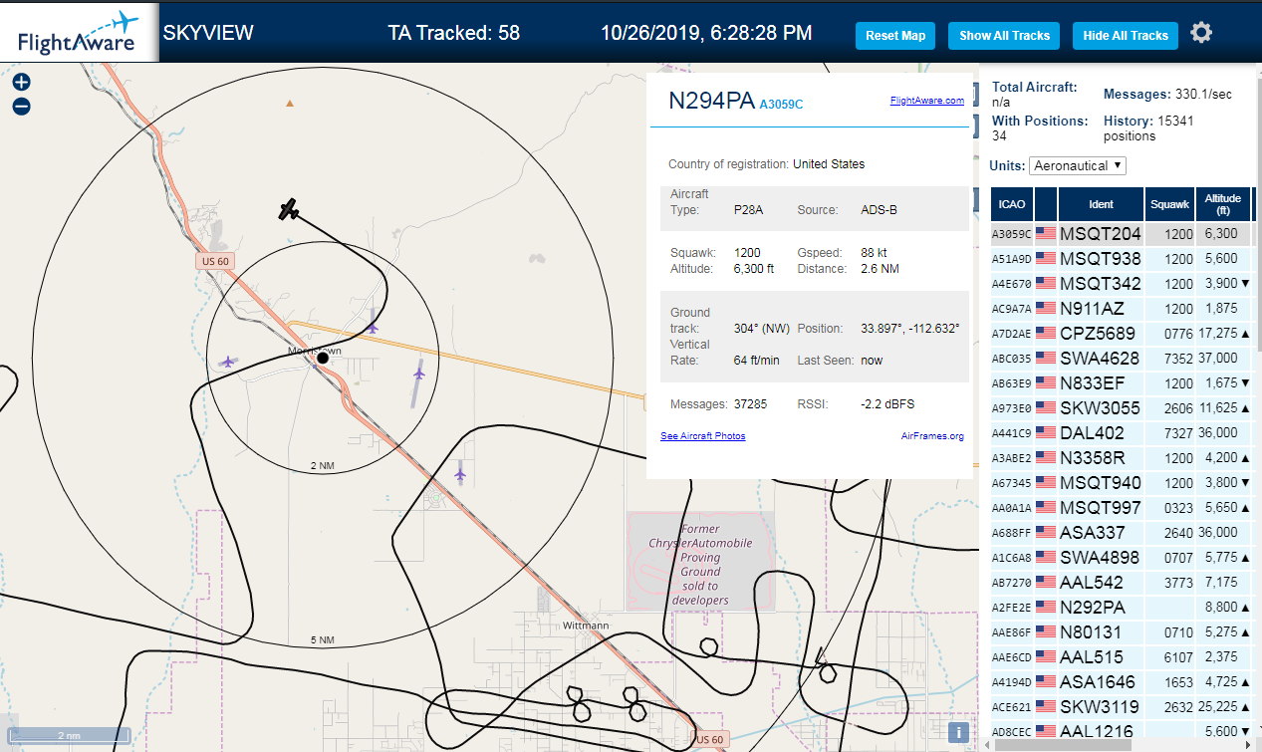1262x752 pixels.
Task: Click the US flag in MSQT204 row
Action: pyautogui.click(x=1046, y=234)
